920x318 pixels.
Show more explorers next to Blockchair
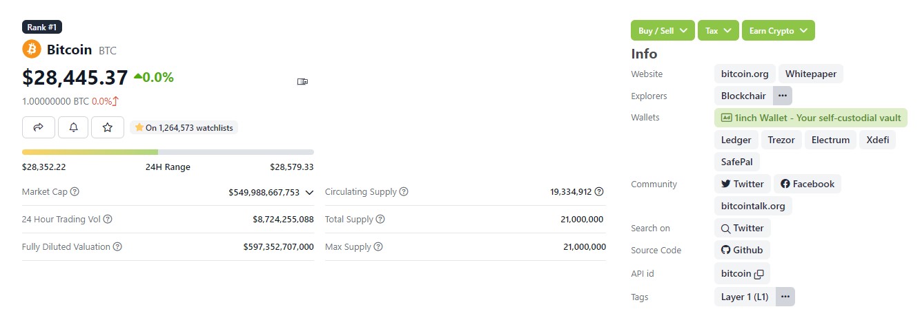click(x=783, y=96)
